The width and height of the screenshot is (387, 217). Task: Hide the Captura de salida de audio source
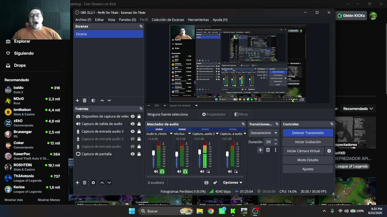pos(132,124)
